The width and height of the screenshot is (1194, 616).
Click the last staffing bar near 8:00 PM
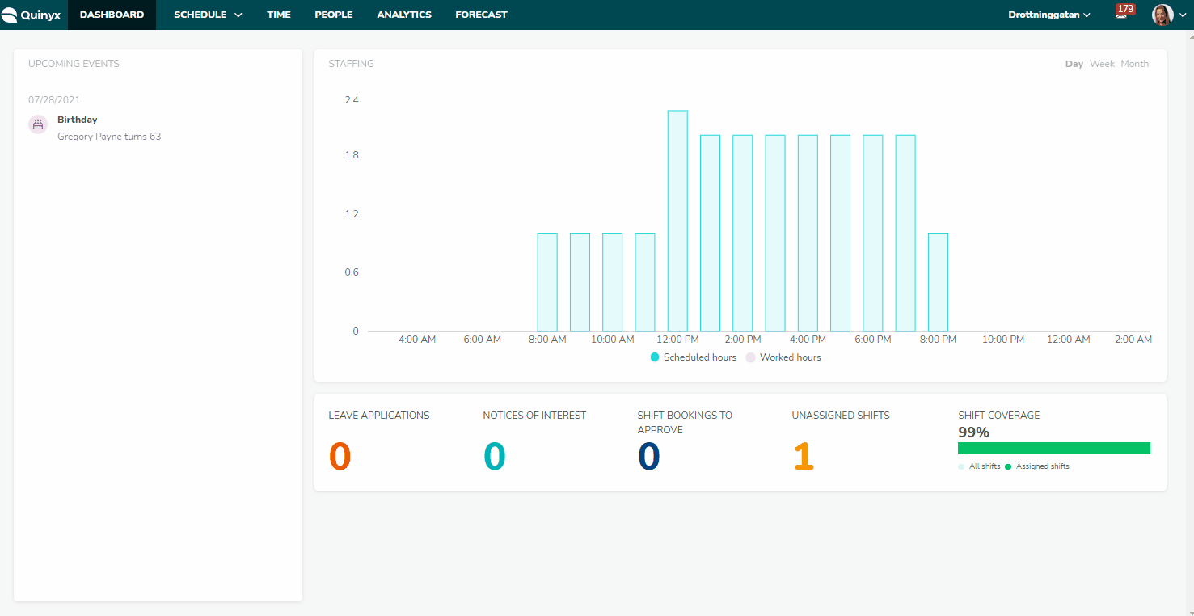[x=938, y=282]
